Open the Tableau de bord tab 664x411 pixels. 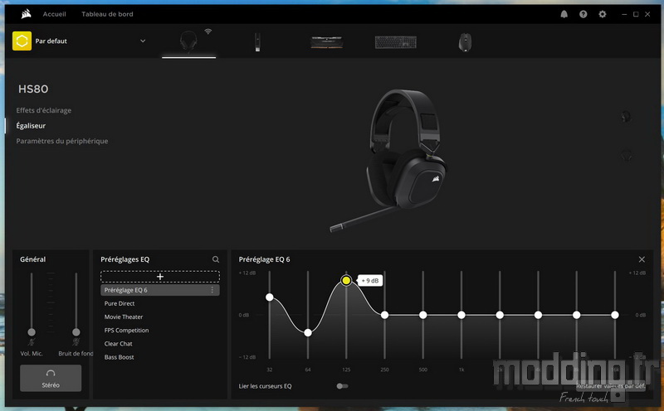107,14
